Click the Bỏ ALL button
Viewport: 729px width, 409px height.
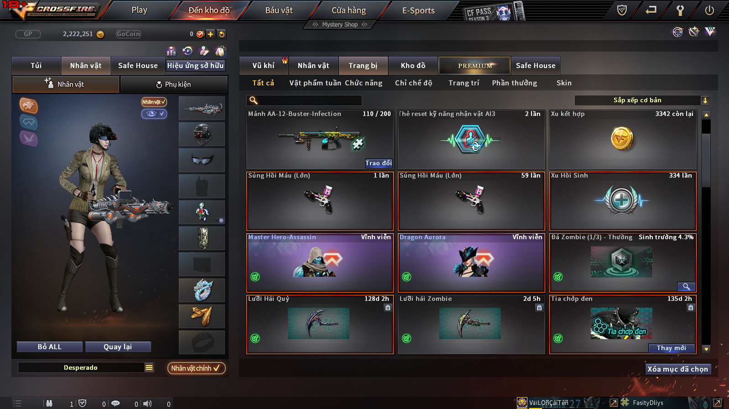50,346
